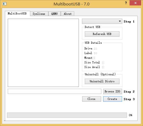
Task: Click the USB Details group title
Action: point(93,43)
